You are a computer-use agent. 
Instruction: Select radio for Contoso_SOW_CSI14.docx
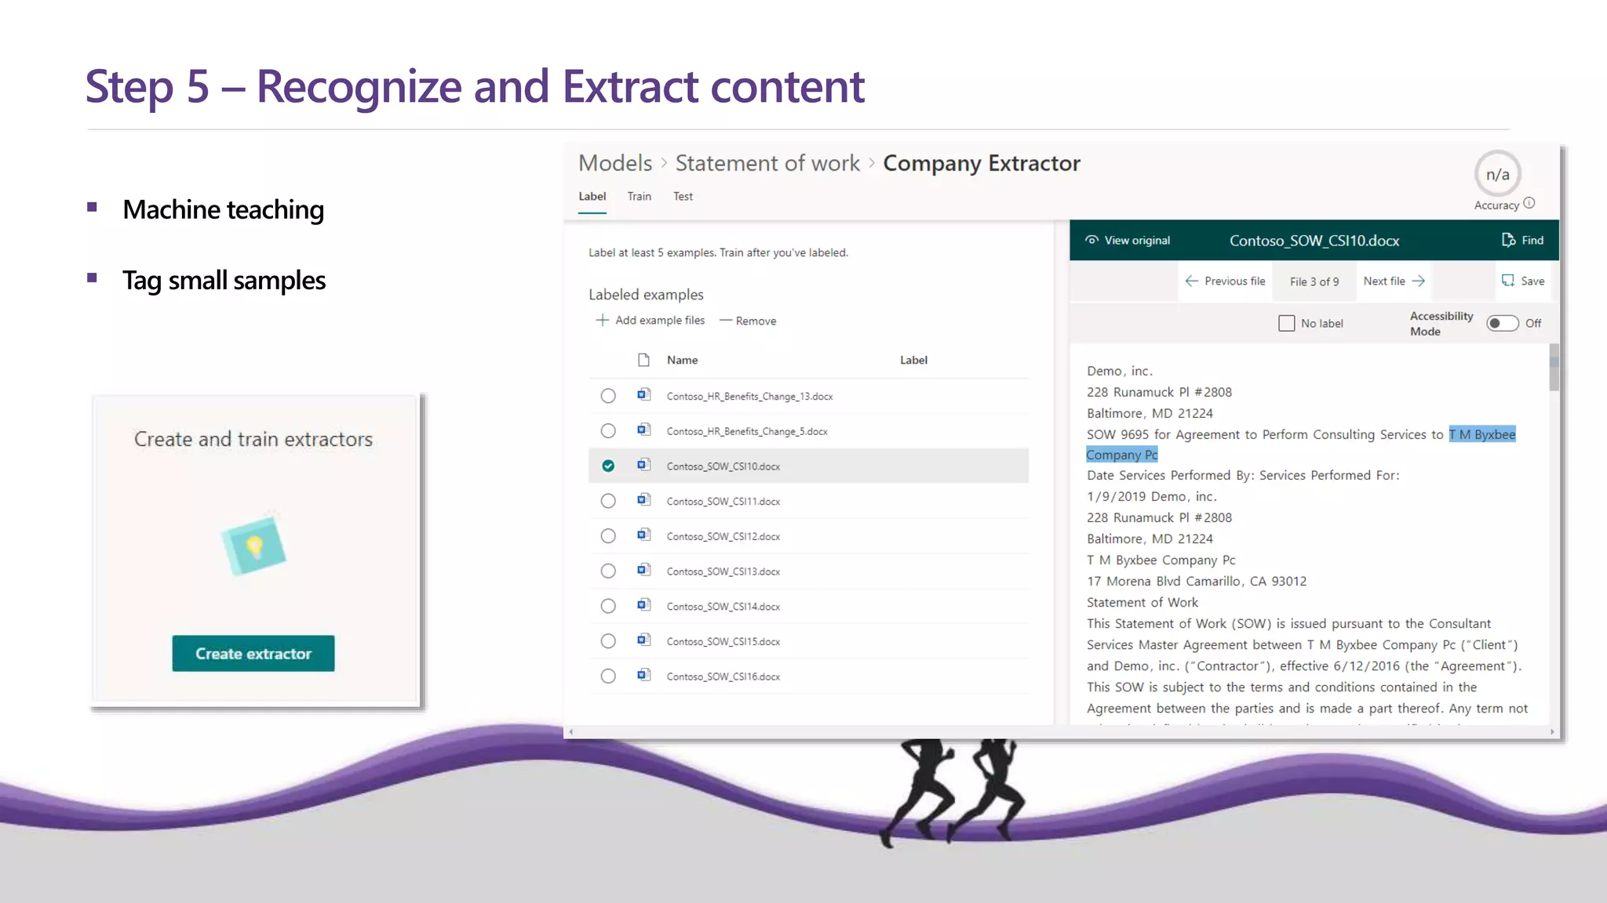(x=608, y=606)
